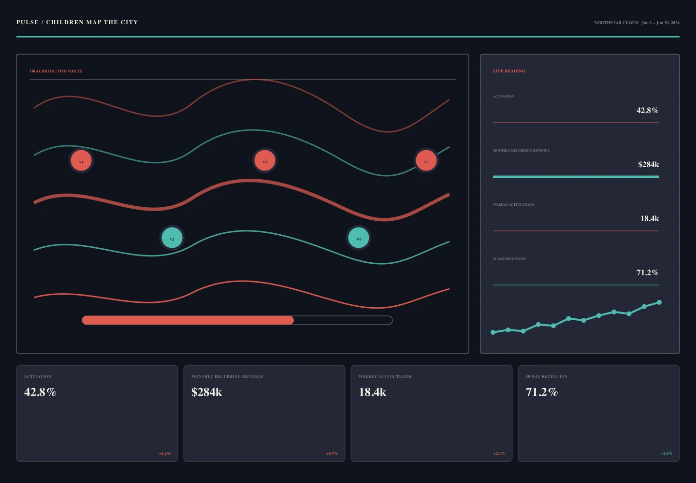The image size is (696, 483).
Task: Click the last data point of the sparkline
Action: click(x=659, y=302)
